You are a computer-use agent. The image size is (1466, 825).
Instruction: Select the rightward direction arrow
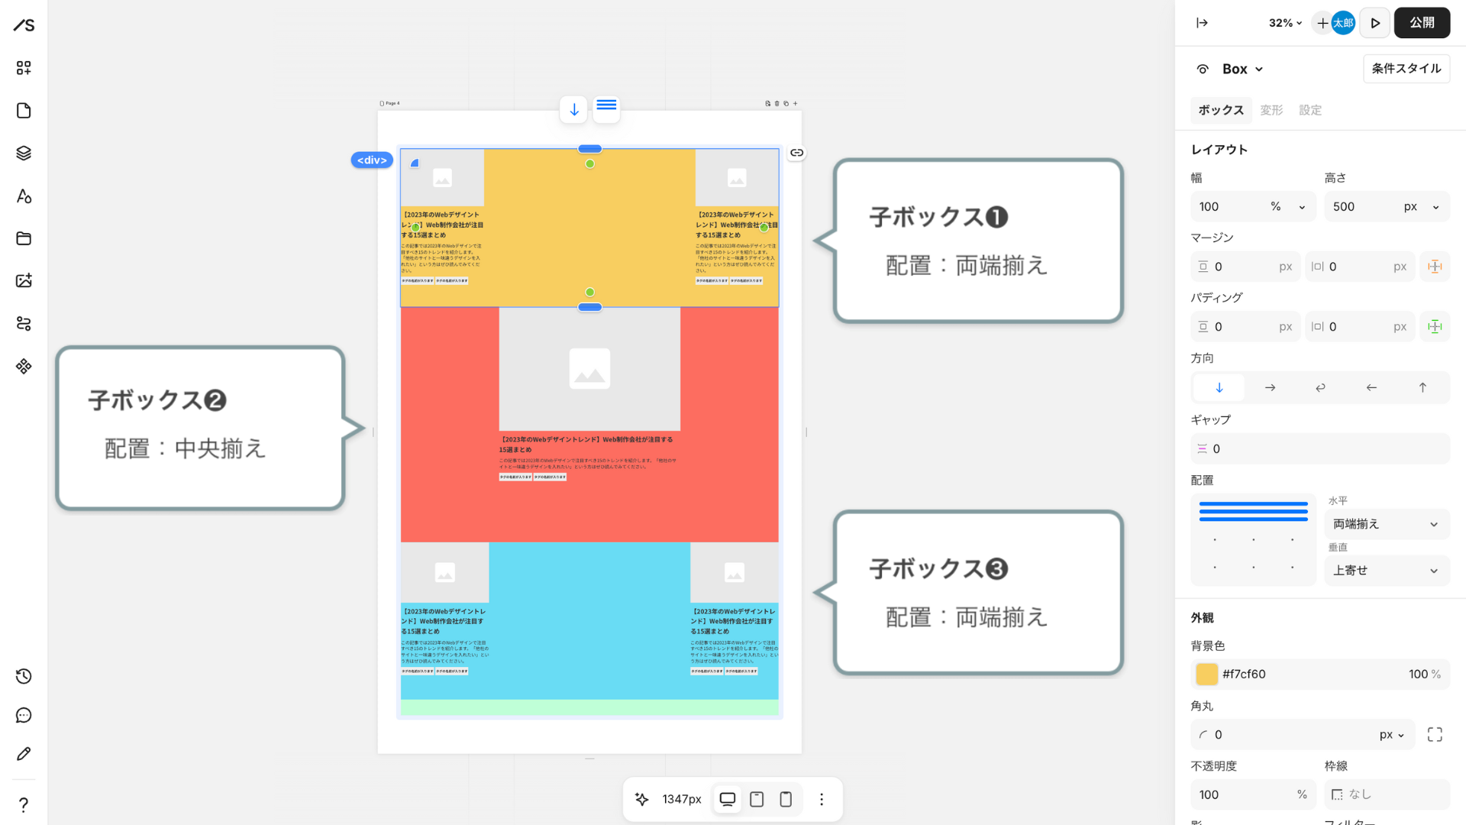pos(1270,388)
